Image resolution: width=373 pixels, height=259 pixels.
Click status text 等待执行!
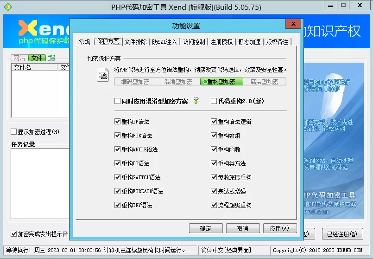point(19,250)
